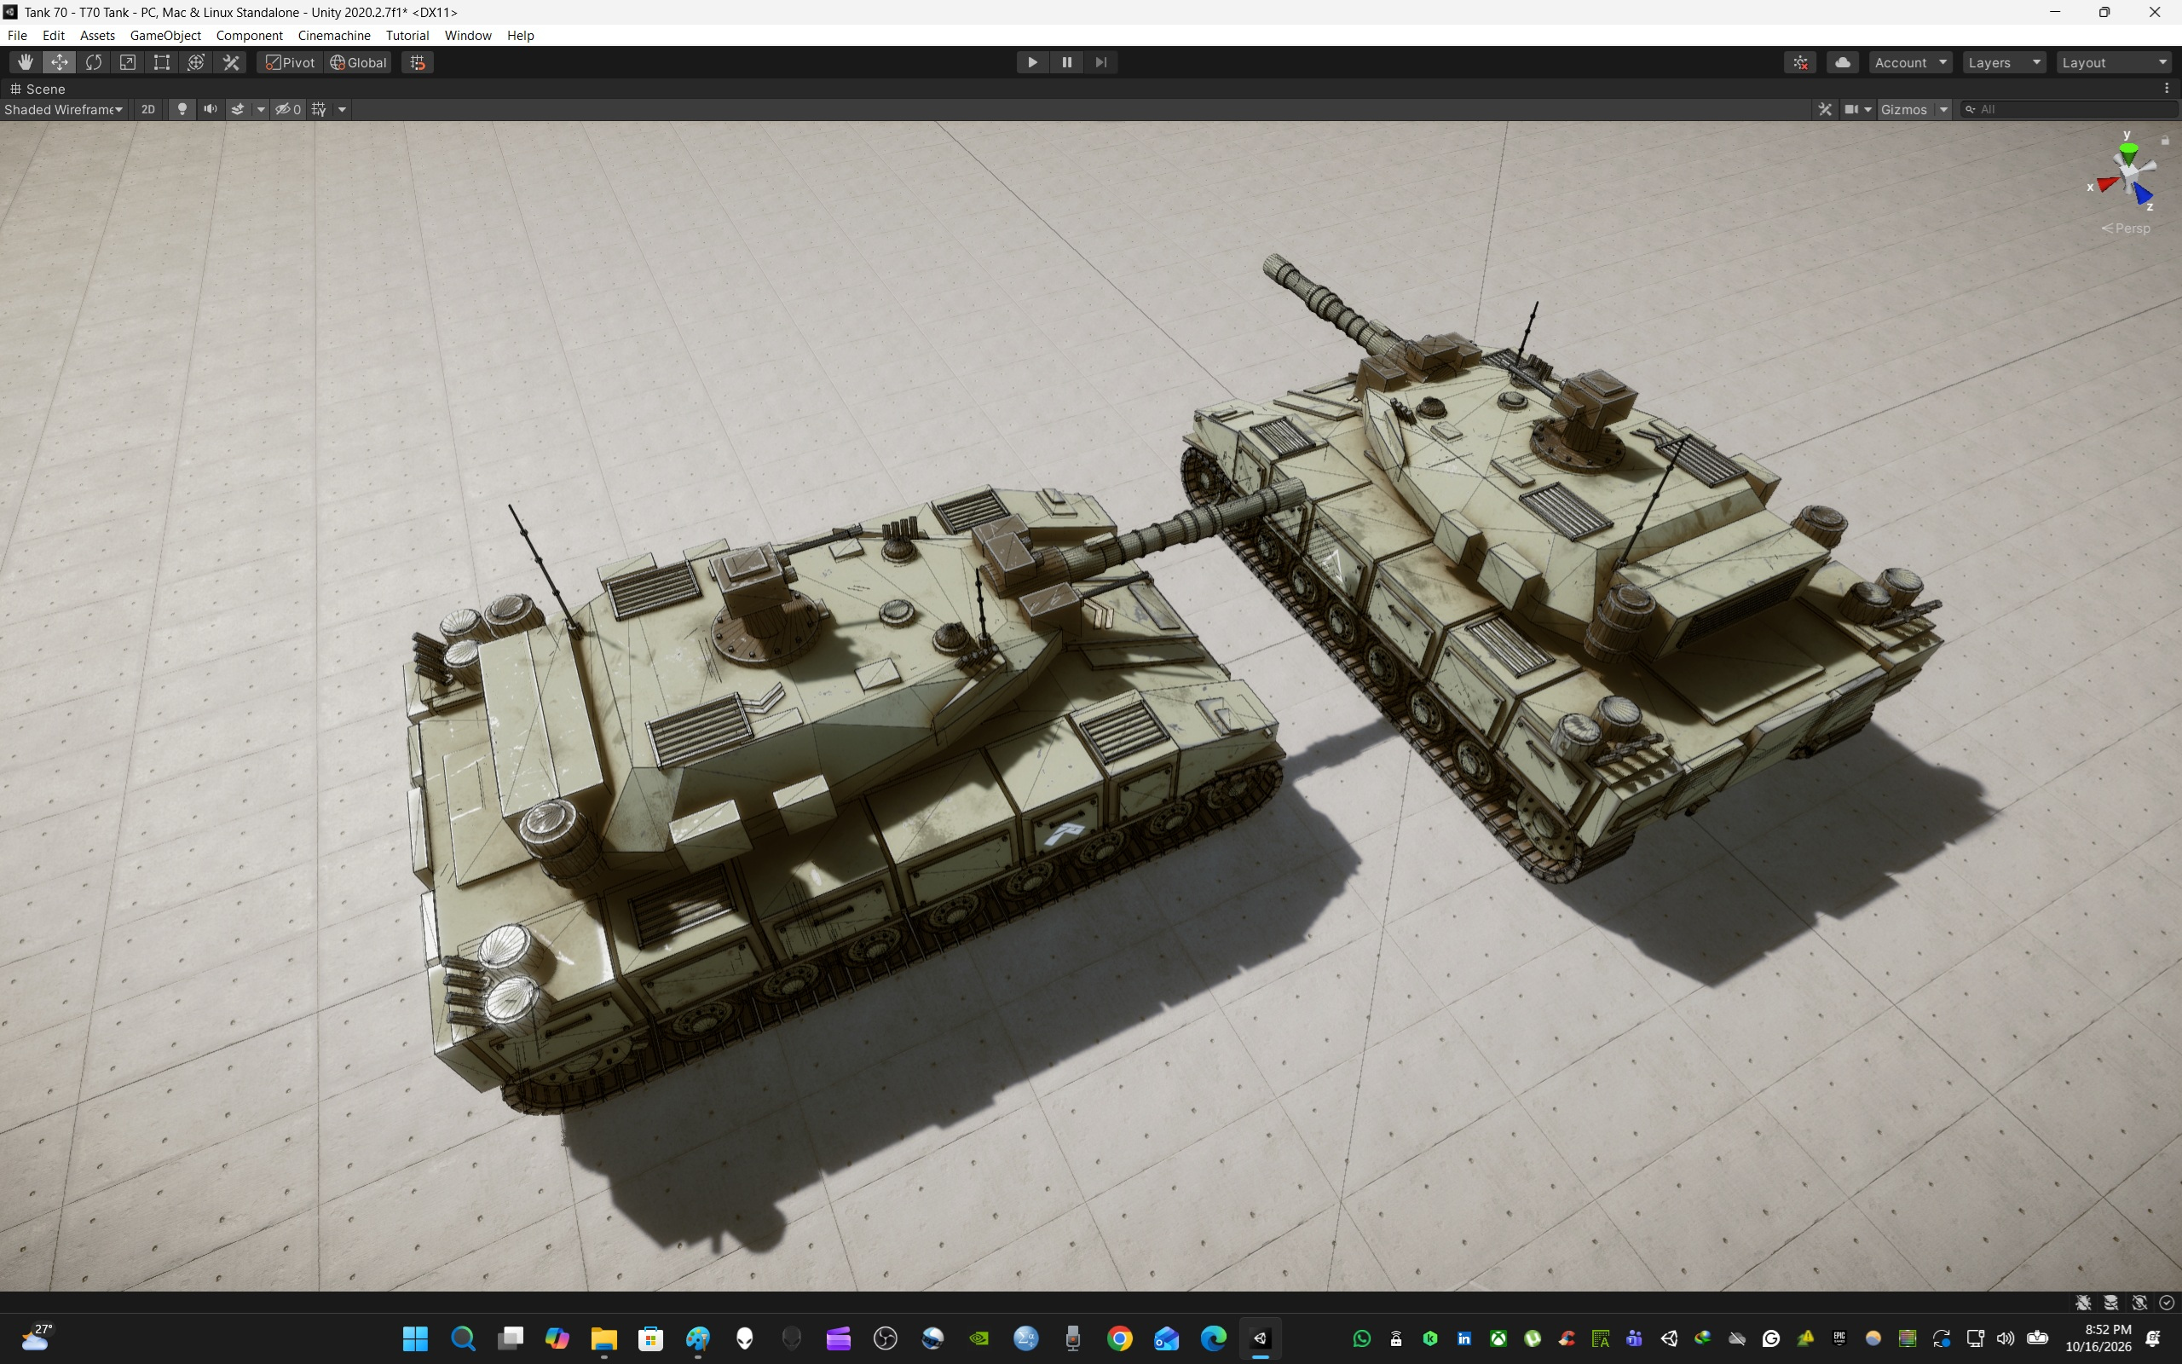Toggle Pivot/Center handle position
2182x1364 pixels.
coord(291,62)
